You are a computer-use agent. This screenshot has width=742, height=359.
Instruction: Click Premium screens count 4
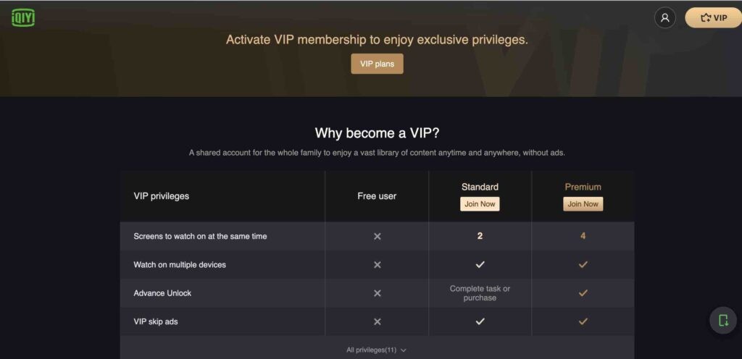[x=583, y=236]
